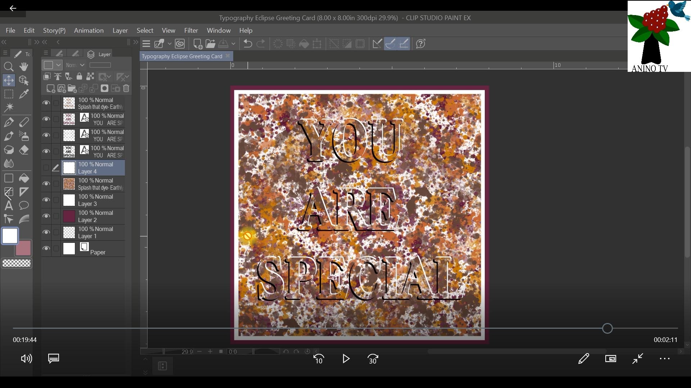
Task: Expand the palette color dropdown arrow
Action: [58, 65]
